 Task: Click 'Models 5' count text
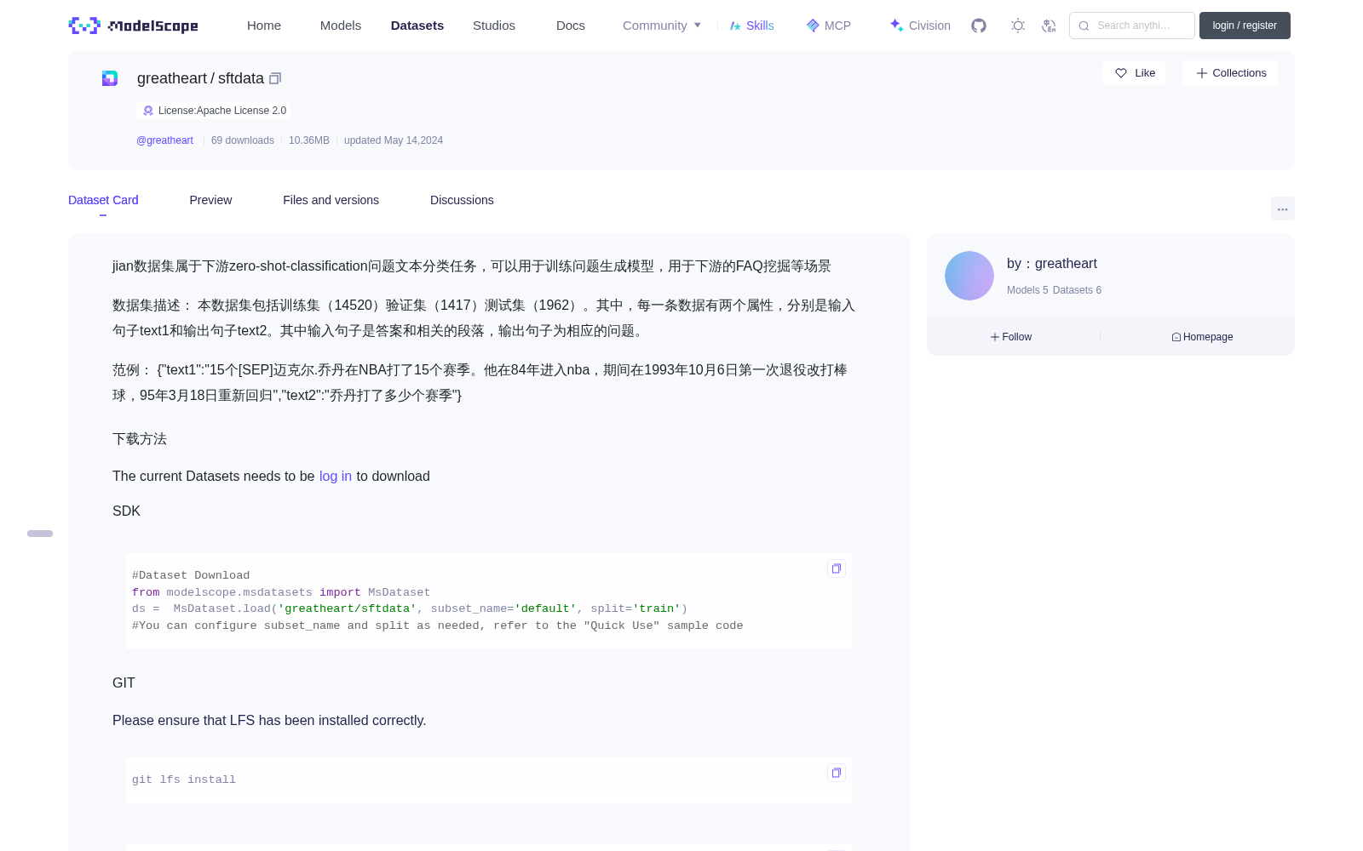pyautogui.click(x=1027, y=290)
